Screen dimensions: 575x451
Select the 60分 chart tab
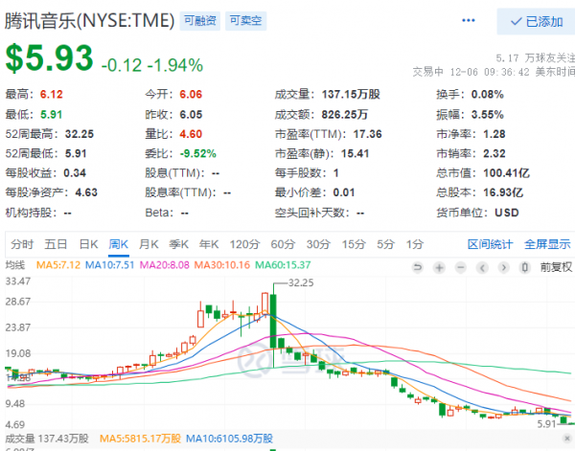[x=283, y=244]
